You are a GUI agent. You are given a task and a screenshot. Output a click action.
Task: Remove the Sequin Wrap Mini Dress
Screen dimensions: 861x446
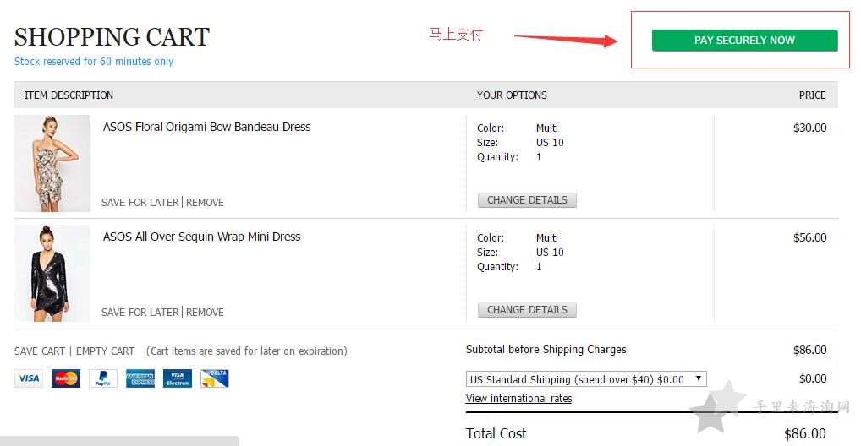pyautogui.click(x=205, y=313)
